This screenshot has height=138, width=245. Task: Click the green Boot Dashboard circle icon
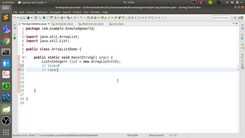[x=44, y=18]
